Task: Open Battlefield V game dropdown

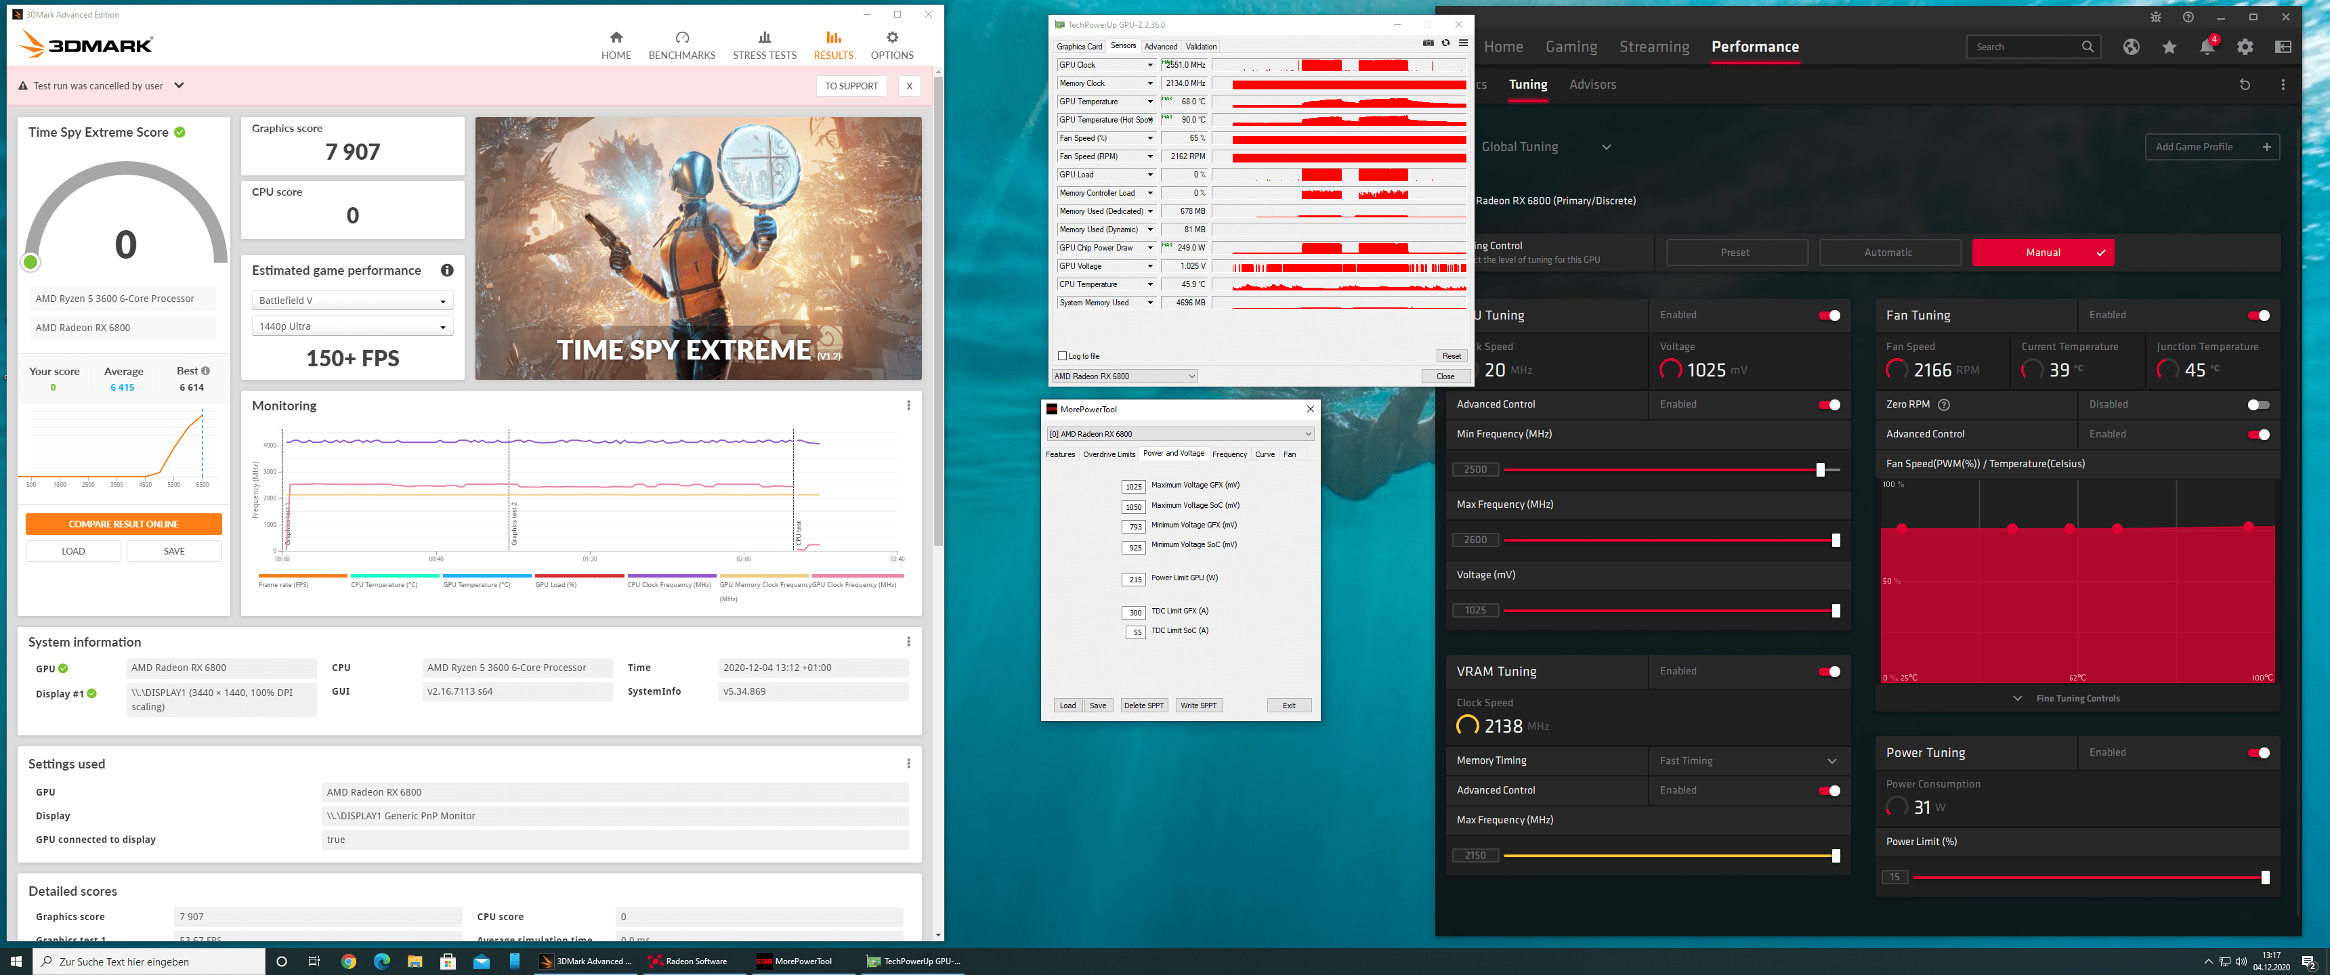Action: (x=352, y=300)
